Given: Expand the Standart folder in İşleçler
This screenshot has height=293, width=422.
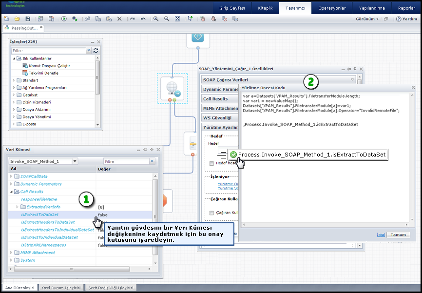Looking at the screenshot, I should pos(14,80).
